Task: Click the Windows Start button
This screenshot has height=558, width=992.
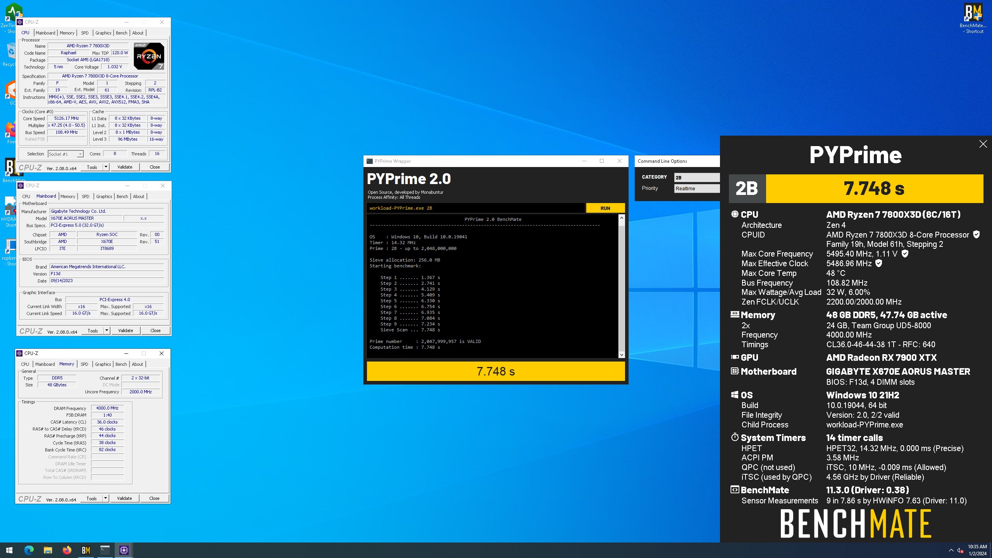Action: 9,550
